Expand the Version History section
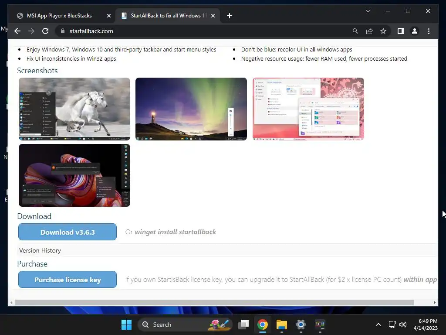This screenshot has width=446, height=335. (x=40, y=250)
